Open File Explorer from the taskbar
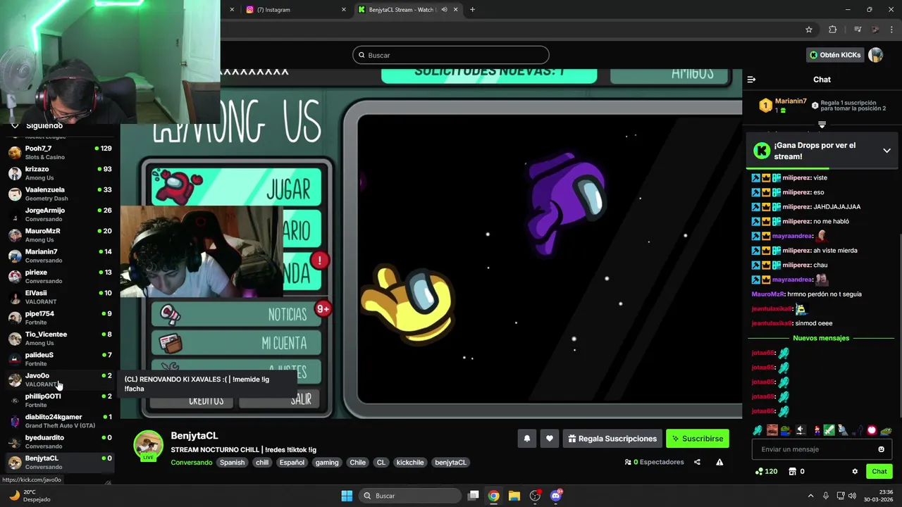This screenshot has height=507, width=902. click(x=514, y=496)
